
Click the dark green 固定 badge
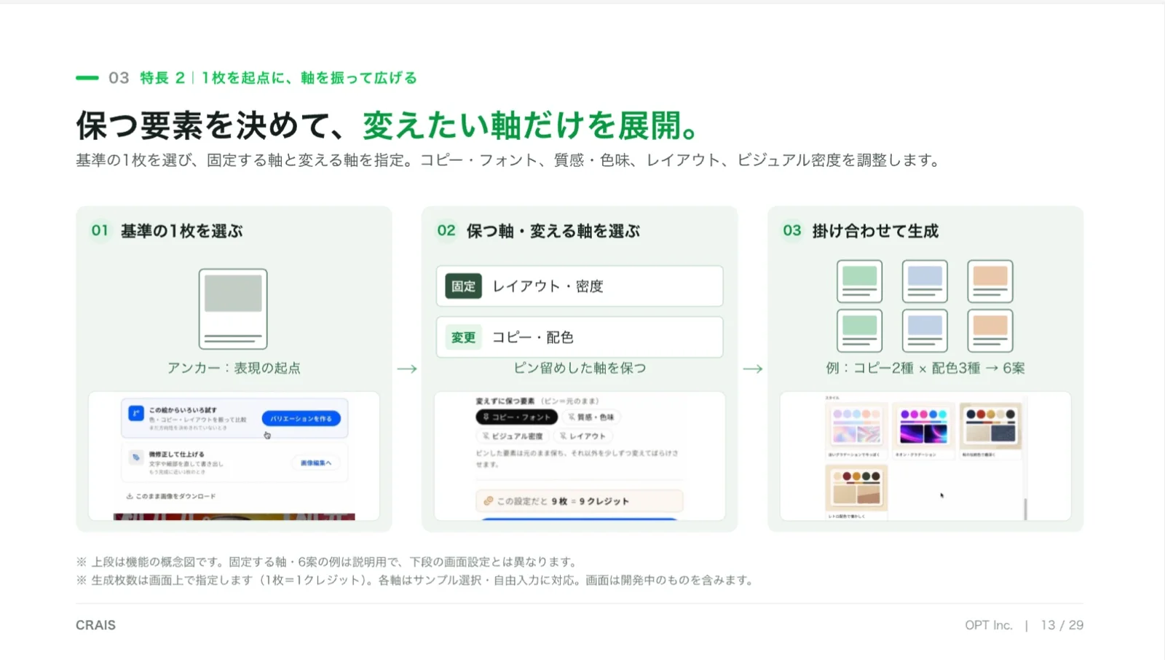pos(463,286)
